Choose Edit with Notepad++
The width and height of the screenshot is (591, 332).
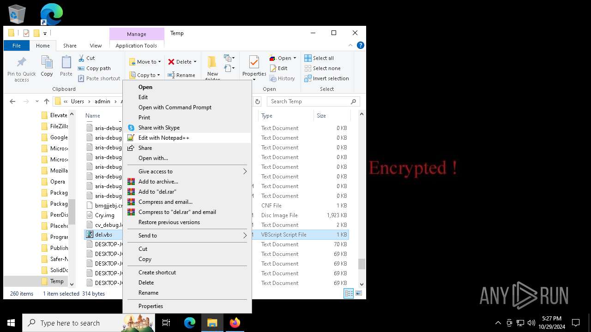tap(187, 138)
